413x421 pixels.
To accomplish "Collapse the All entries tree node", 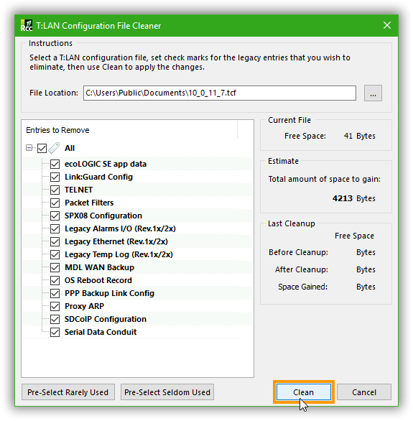I will 29,148.
